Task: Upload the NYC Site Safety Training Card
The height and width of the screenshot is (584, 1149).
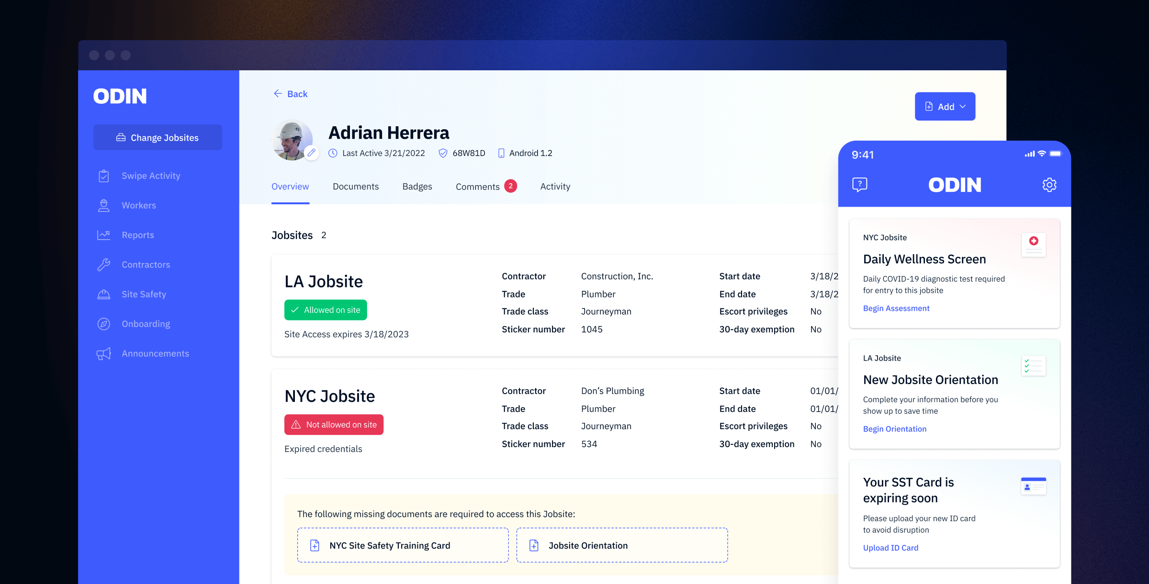Action: tap(402, 545)
